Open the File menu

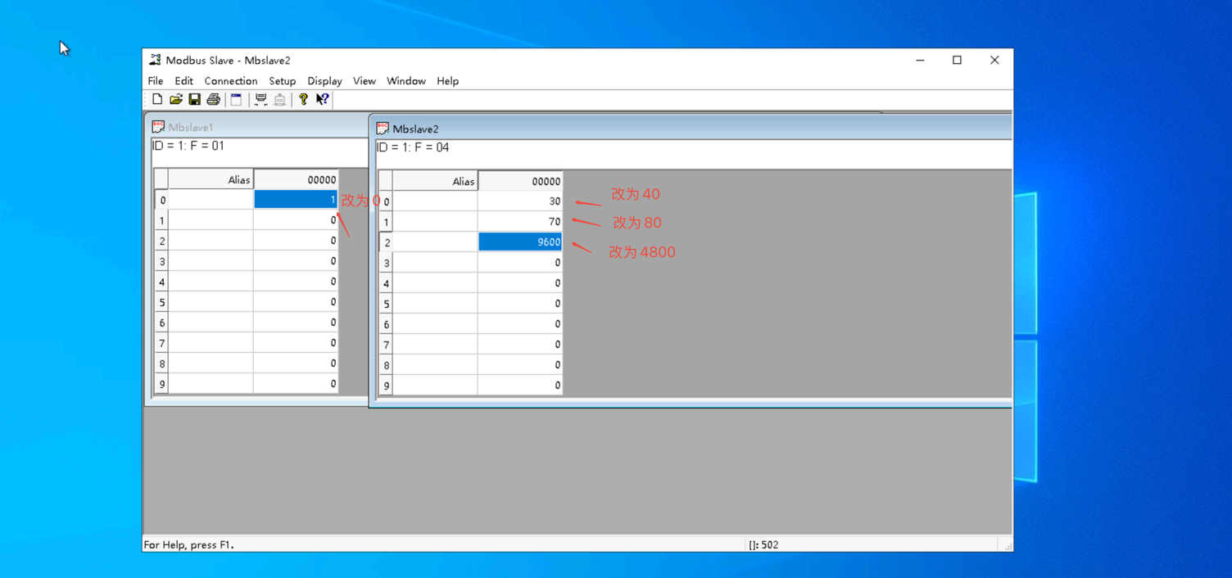pyautogui.click(x=156, y=81)
